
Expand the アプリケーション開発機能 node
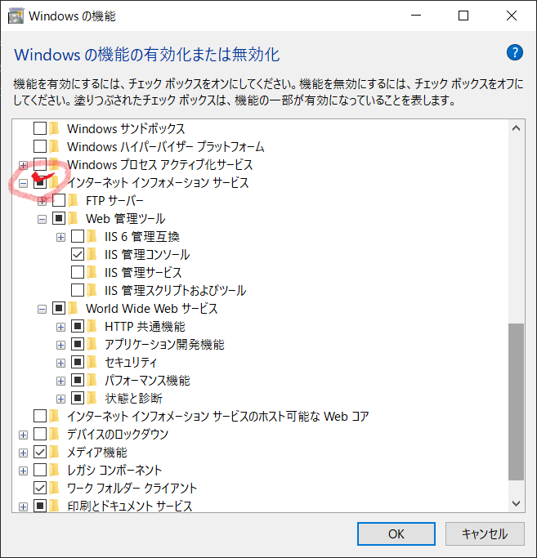pyautogui.click(x=61, y=346)
